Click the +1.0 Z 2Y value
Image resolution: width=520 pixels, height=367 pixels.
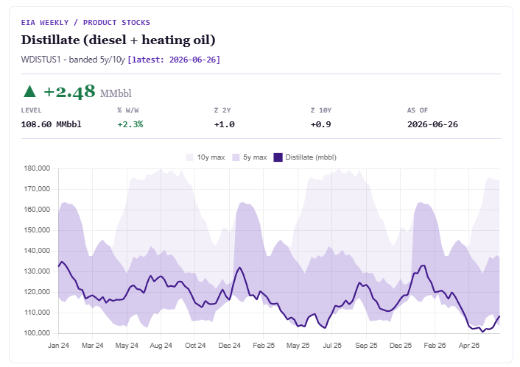tap(224, 124)
